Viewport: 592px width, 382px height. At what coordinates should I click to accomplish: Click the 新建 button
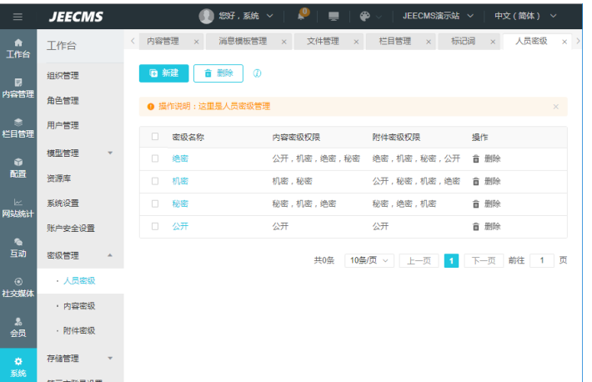pos(163,73)
